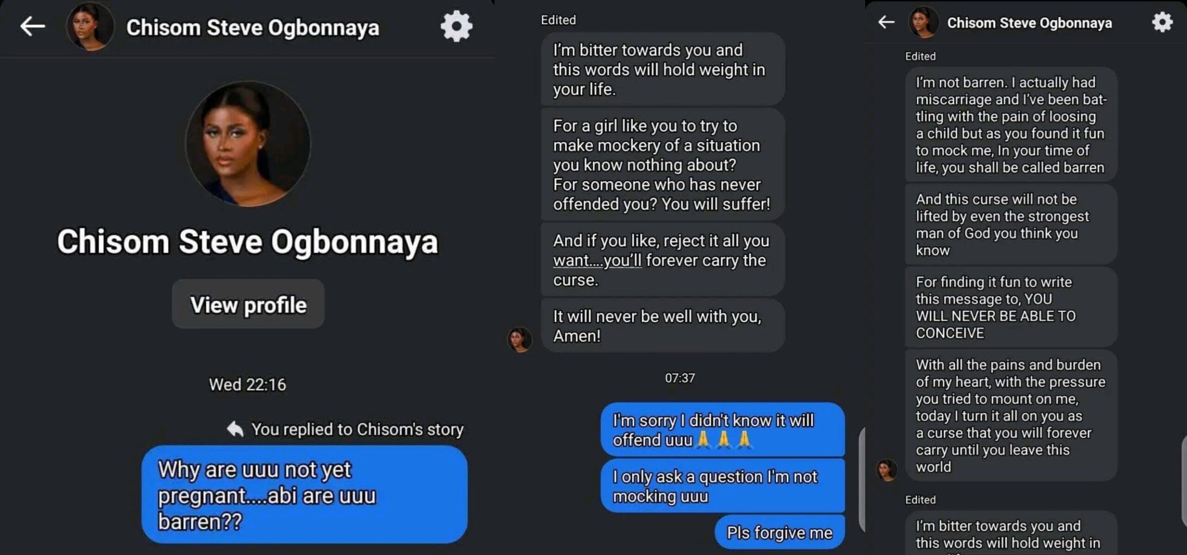Tap sender avatar beside 'Amen!' message
The image size is (1187, 555).
519,339
